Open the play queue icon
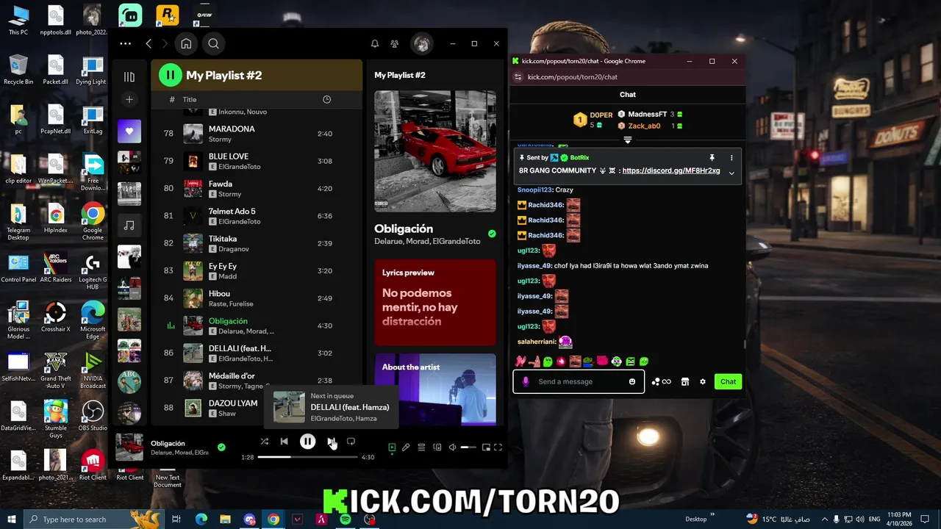941x529 pixels. click(421, 447)
